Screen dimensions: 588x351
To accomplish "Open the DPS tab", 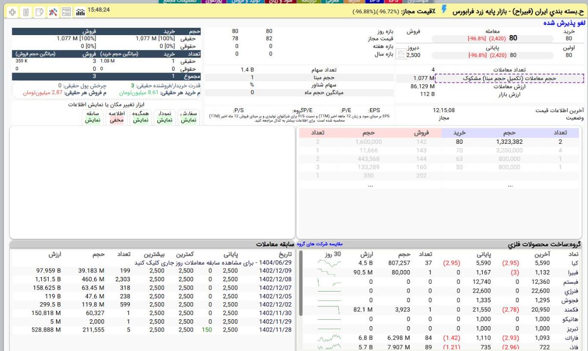I will point(371,2).
